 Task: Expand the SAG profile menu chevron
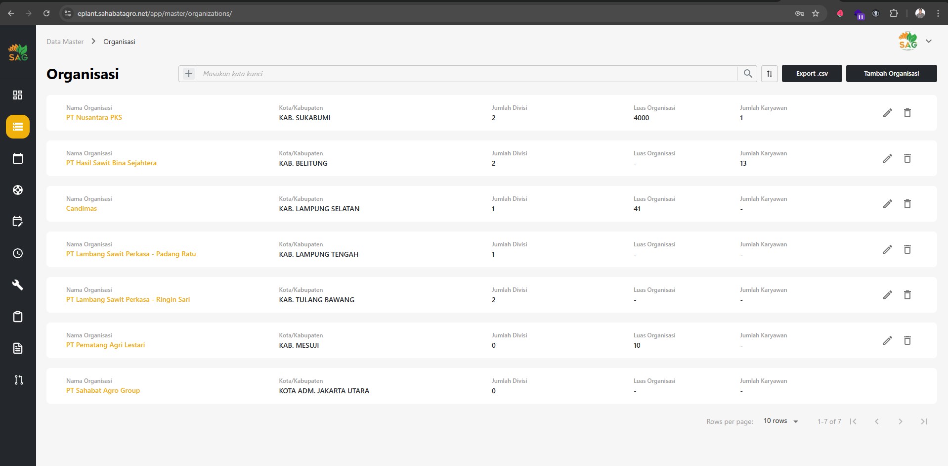(x=928, y=42)
